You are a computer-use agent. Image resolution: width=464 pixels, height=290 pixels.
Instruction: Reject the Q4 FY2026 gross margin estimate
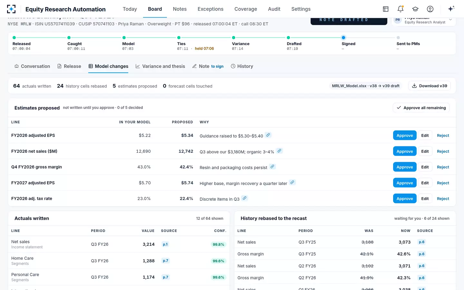click(443, 167)
